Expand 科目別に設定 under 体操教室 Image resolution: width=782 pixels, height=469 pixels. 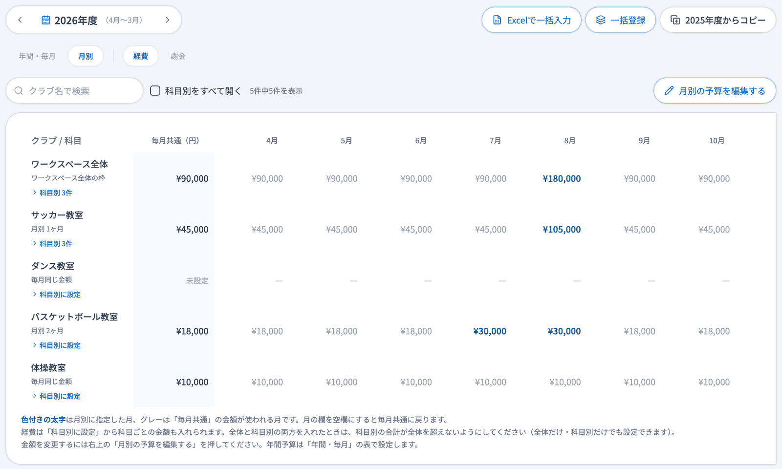click(x=56, y=396)
